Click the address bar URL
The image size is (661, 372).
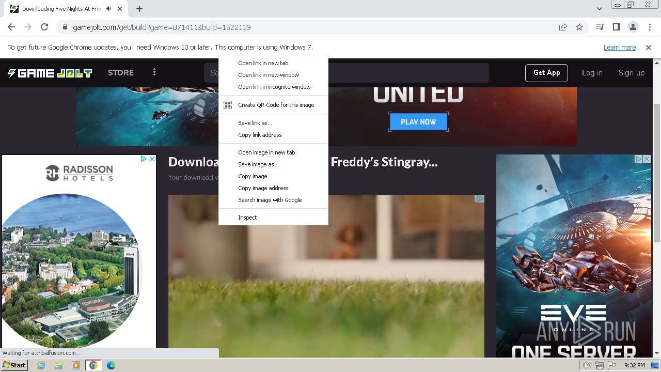point(162,27)
